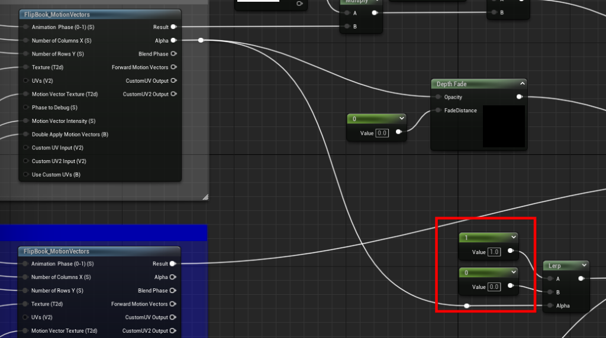
Task: Select Number of Columns X input pin in gray-comment FlipBook node
Action: pyautogui.click(x=26, y=41)
